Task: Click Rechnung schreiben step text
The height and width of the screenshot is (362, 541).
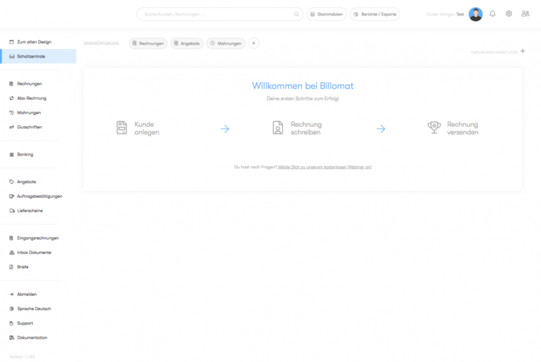Action: pos(306,128)
